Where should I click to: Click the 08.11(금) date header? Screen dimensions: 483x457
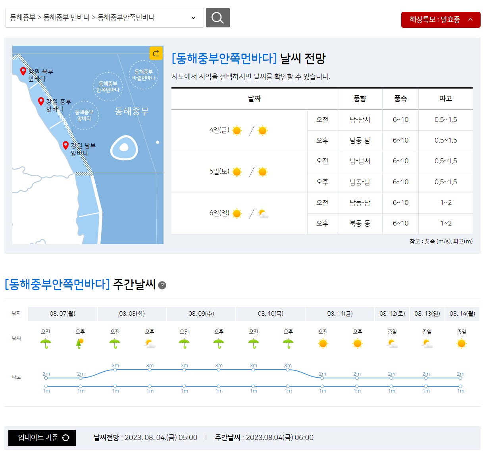340,314
